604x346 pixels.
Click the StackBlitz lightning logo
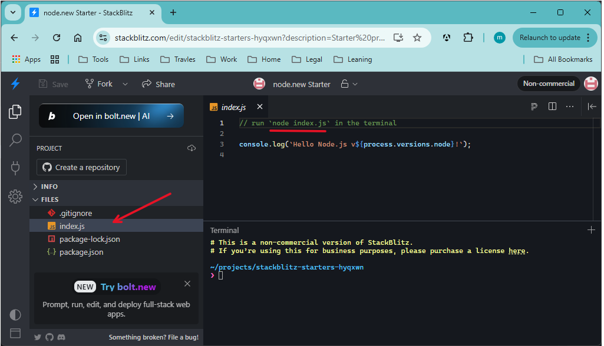[15, 84]
